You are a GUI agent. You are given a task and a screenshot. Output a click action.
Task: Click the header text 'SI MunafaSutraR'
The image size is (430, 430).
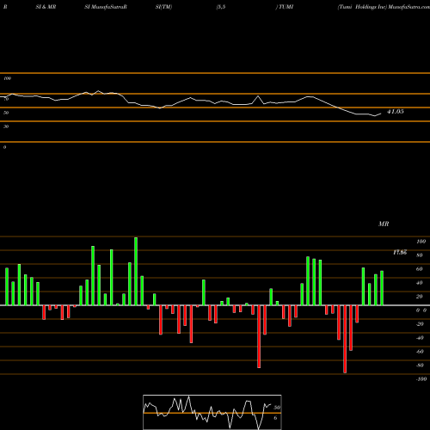pyautogui.click(x=106, y=7)
